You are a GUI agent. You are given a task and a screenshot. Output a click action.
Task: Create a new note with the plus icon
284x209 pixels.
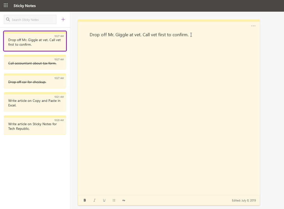(63, 19)
